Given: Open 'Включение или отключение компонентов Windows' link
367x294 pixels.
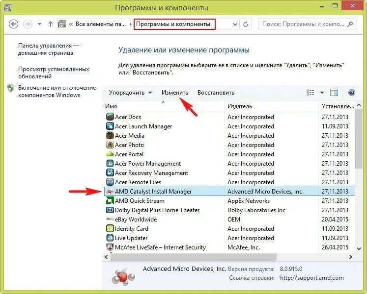Looking at the screenshot, I should [57, 91].
